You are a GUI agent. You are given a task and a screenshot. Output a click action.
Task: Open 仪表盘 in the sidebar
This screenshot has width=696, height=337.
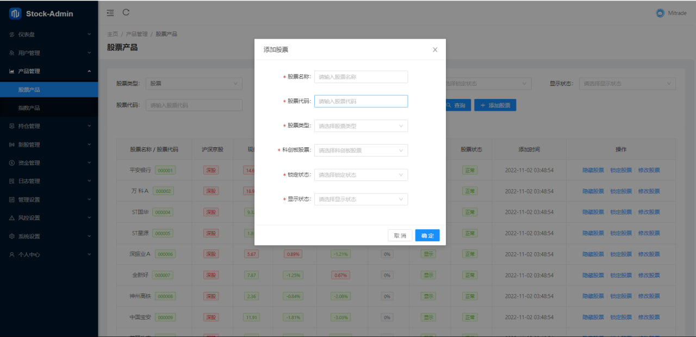pyautogui.click(x=49, y=34)
